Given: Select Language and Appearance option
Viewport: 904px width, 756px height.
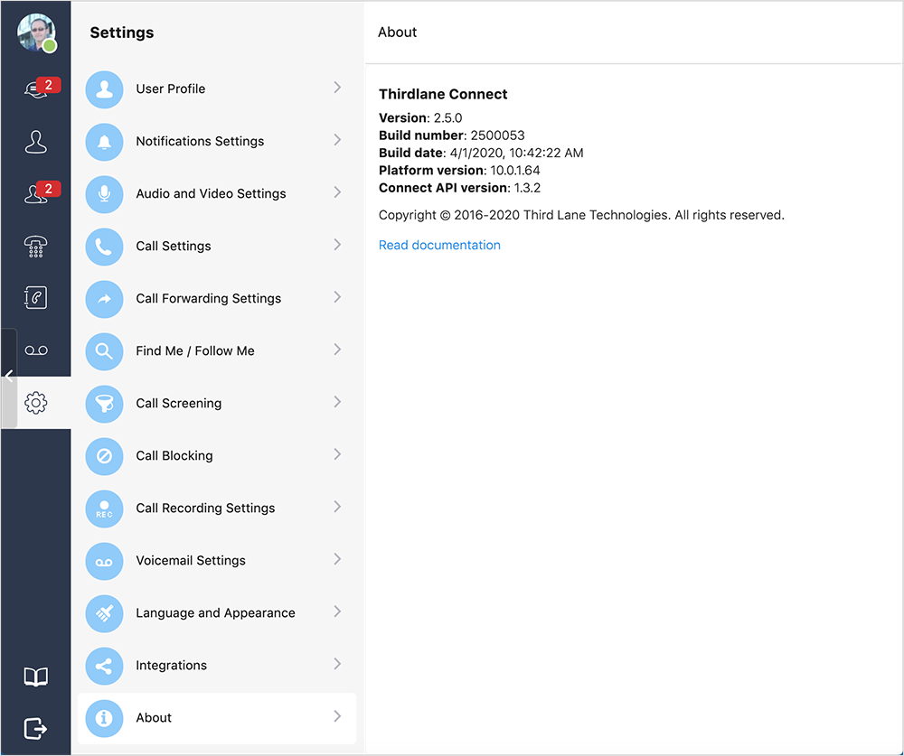Looking at the screenshot, I should tap(215, 612).
